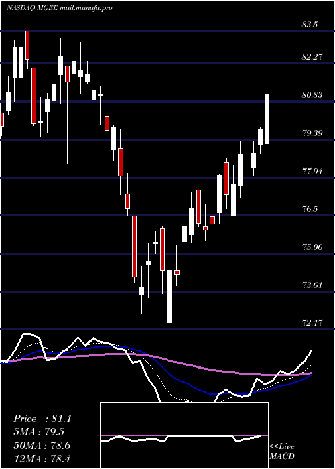The image size is (335, 469).
Task: Click the lowest white candlestick near 72.17
Action: (x=170, y=296)
